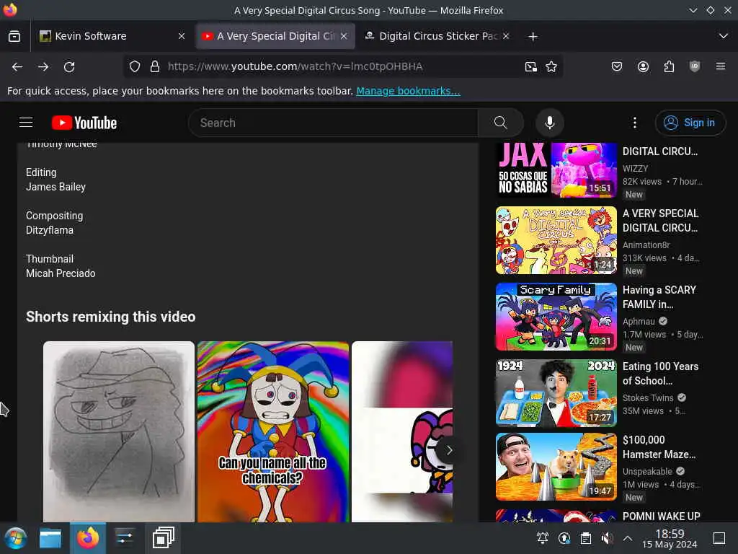738x554 pixels.
Task: Start voice search with microphone
Action: [549, 123]
